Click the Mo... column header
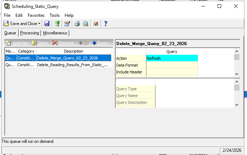 [x=11, y=51]
